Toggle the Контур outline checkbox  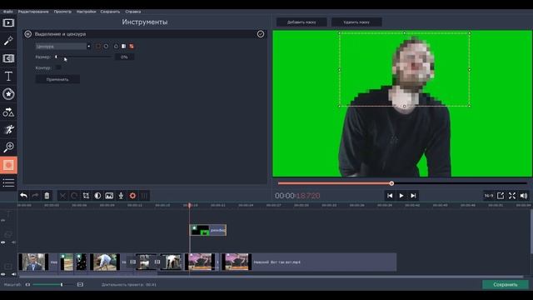[58, 67]
